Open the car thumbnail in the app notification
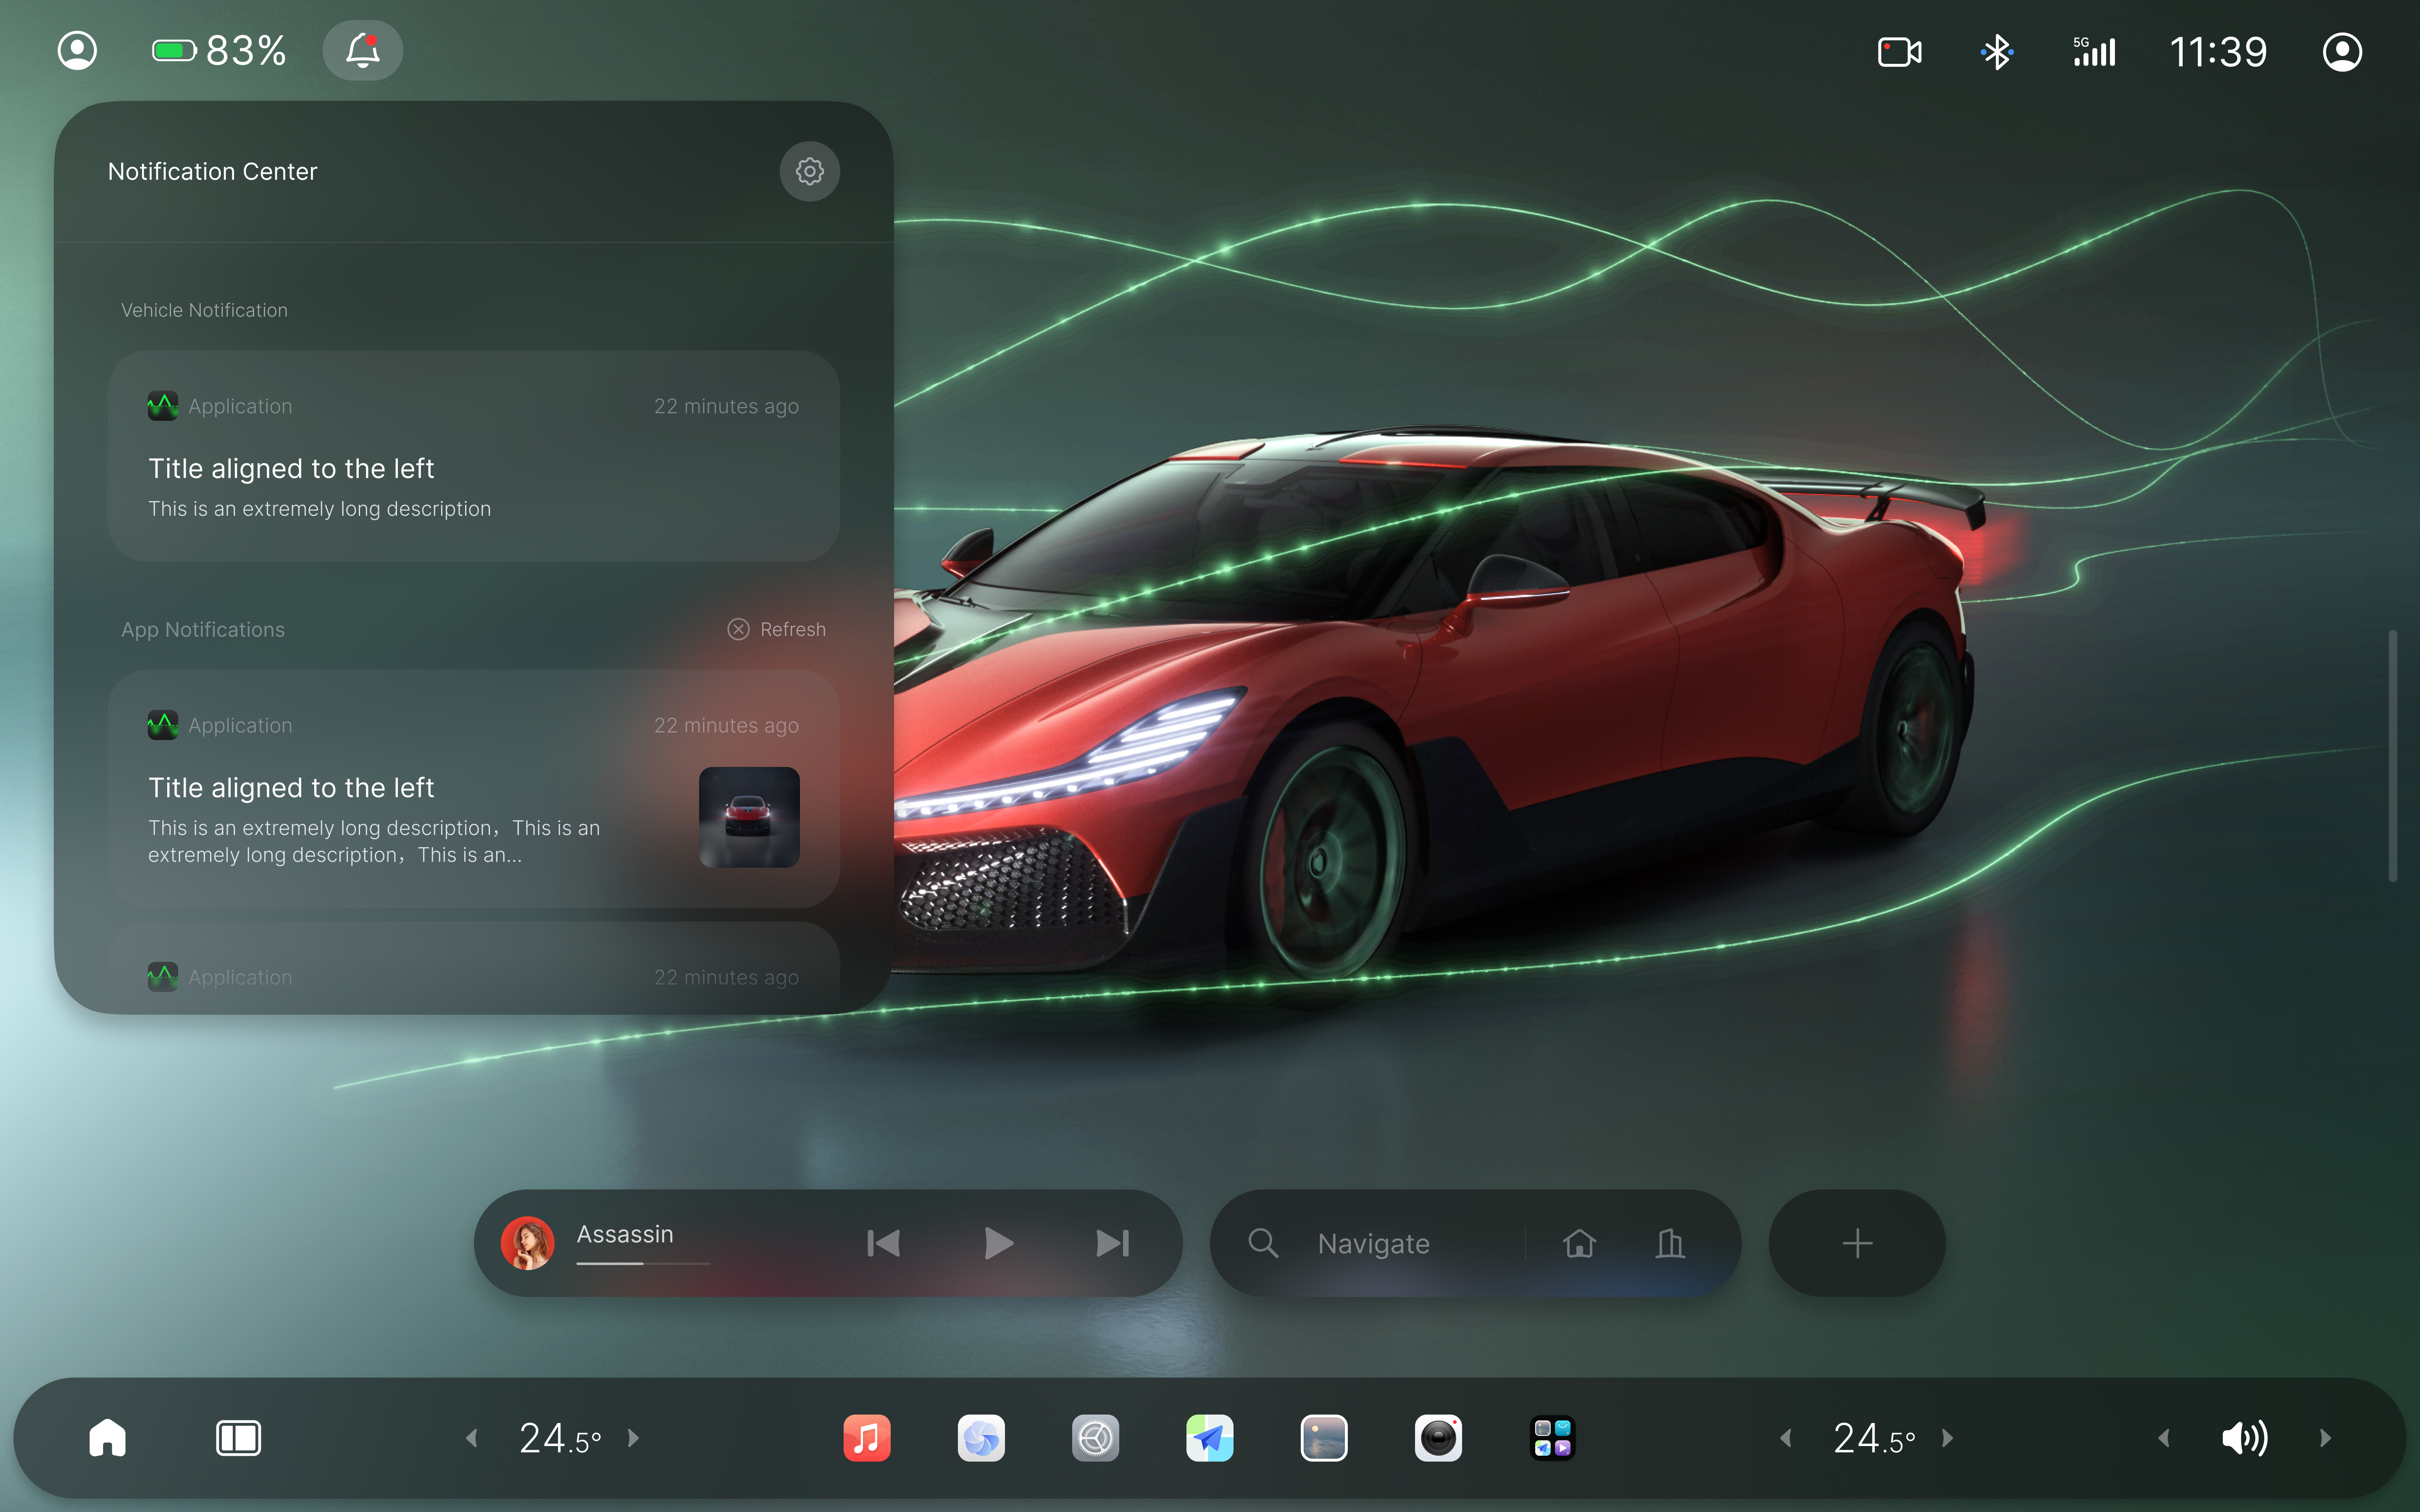Screen dimensions: 2420x1512 749,817
